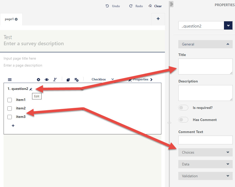This screenshot has height=187, width=235.
Task: Add a new page tab
Action: [x=158, y=19]
